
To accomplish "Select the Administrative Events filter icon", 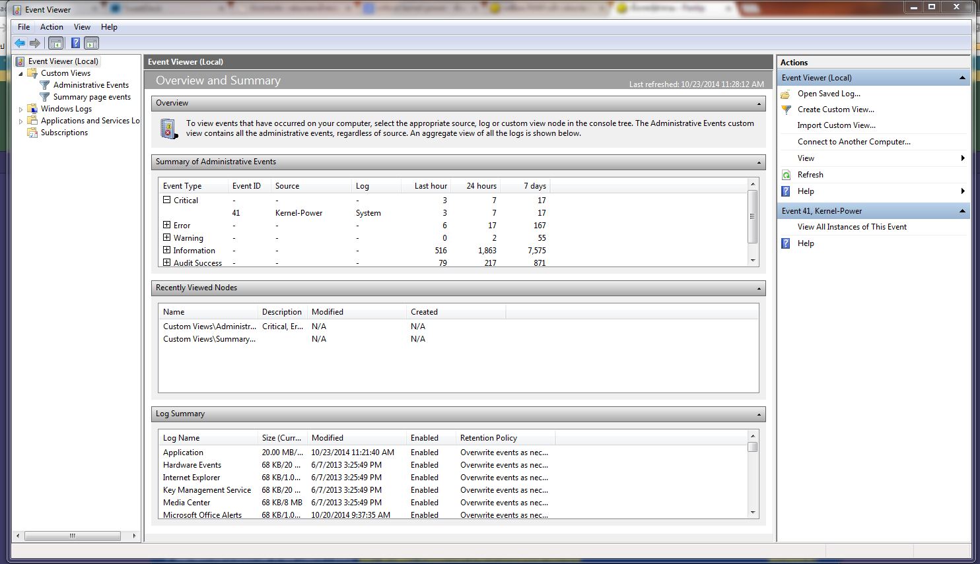I will click(45, 85).
